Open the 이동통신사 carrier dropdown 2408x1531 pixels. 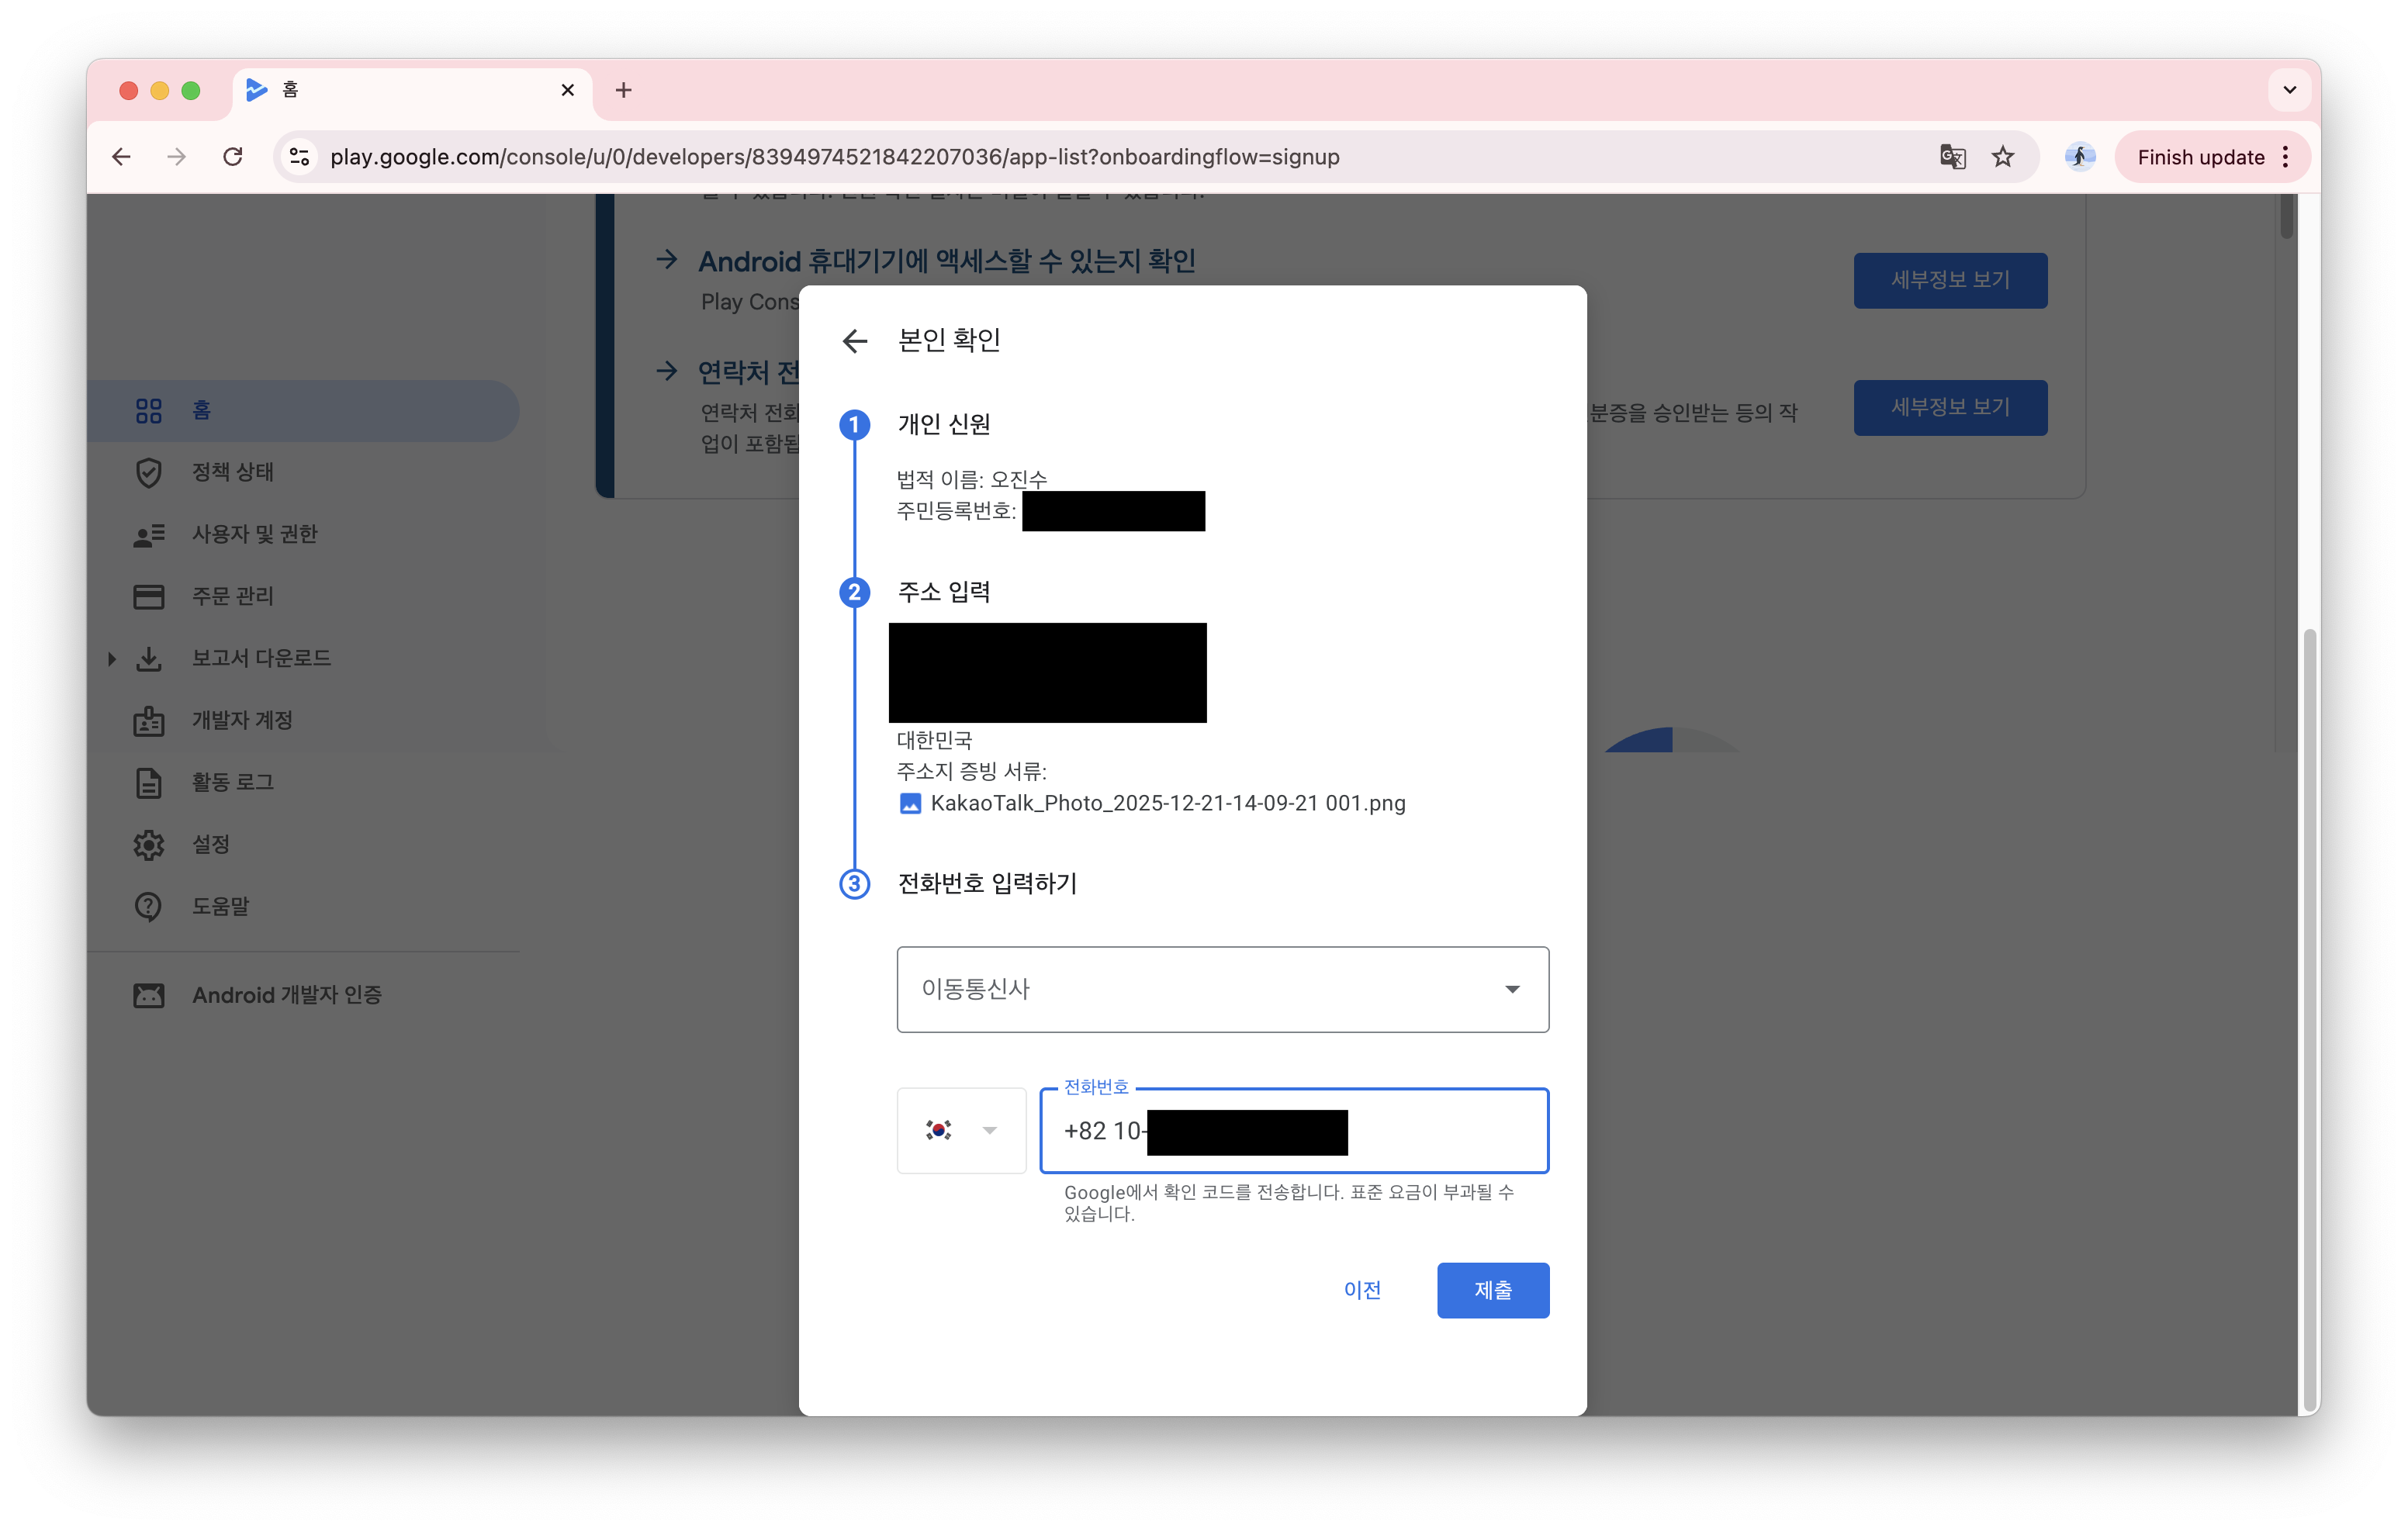(x=1222, y=989)
